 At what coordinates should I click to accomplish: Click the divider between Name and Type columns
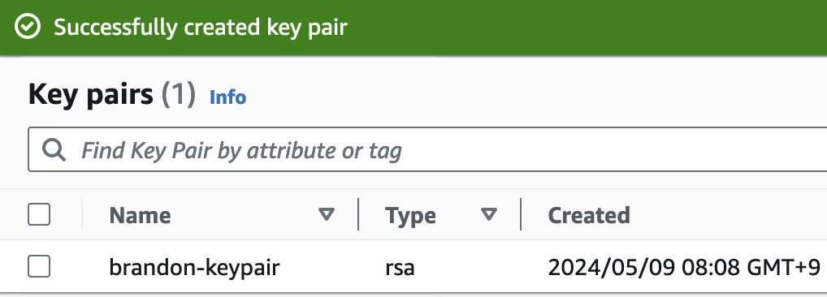[x=358, y=214]
